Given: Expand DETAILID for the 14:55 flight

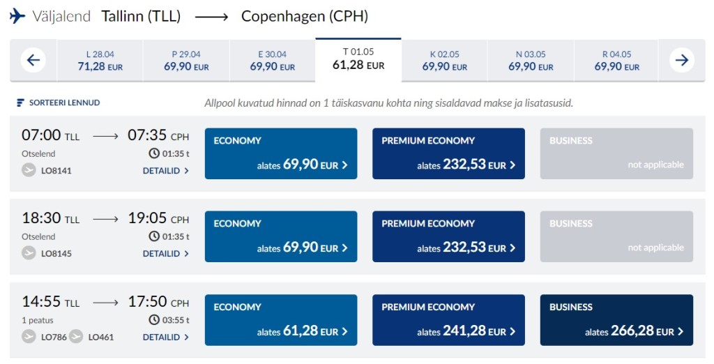Looking at the screenshot, I should pos(166,338).
